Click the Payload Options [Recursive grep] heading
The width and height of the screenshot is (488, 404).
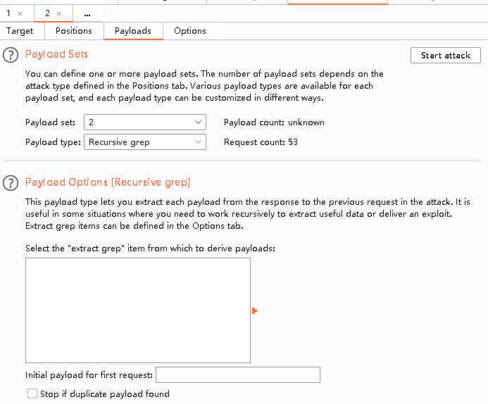click(x=108, y=182)
